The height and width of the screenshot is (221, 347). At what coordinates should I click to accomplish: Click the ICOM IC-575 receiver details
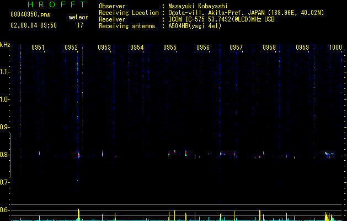pyautogui.click(x=221, y=19)
